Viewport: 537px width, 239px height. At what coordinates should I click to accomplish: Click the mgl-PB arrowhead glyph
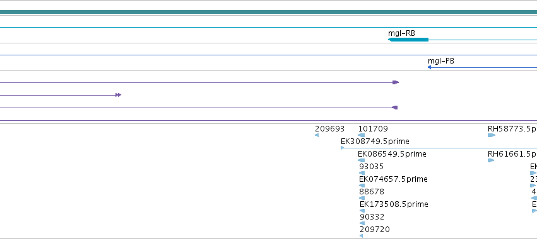click(x=429, y=67)
